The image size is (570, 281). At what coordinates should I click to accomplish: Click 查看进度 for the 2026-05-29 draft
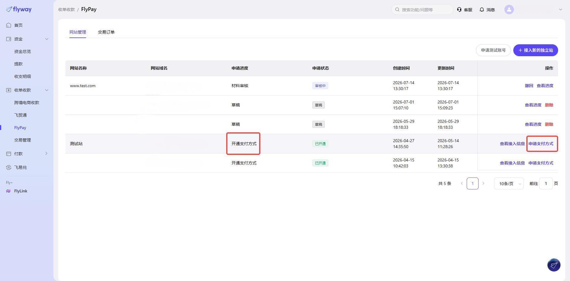click(533, 124)
